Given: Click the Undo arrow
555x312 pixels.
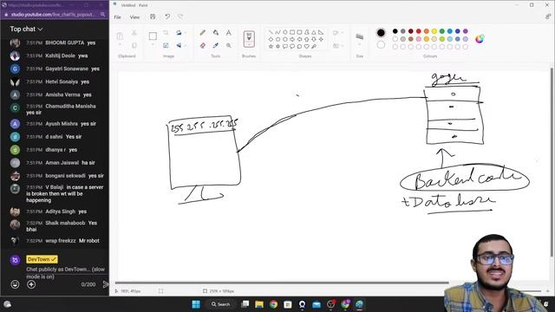Looking at the screenshot, I should pyautogui.click(x=167, y=16).
